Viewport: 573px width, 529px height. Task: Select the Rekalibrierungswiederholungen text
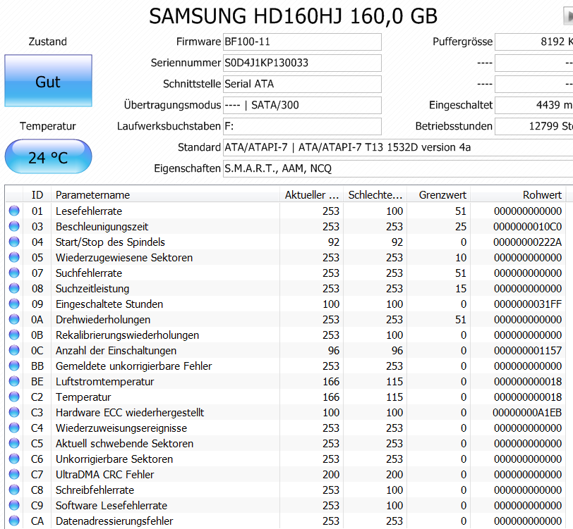tap(128, 335)
